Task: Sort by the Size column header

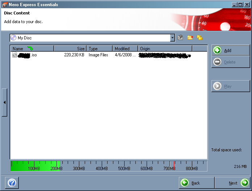Action: tap(70, 48)
